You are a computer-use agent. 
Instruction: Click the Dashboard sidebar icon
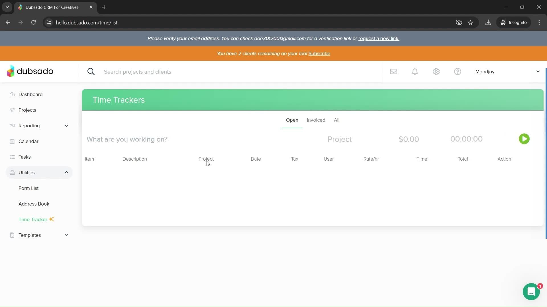[12, 94]
